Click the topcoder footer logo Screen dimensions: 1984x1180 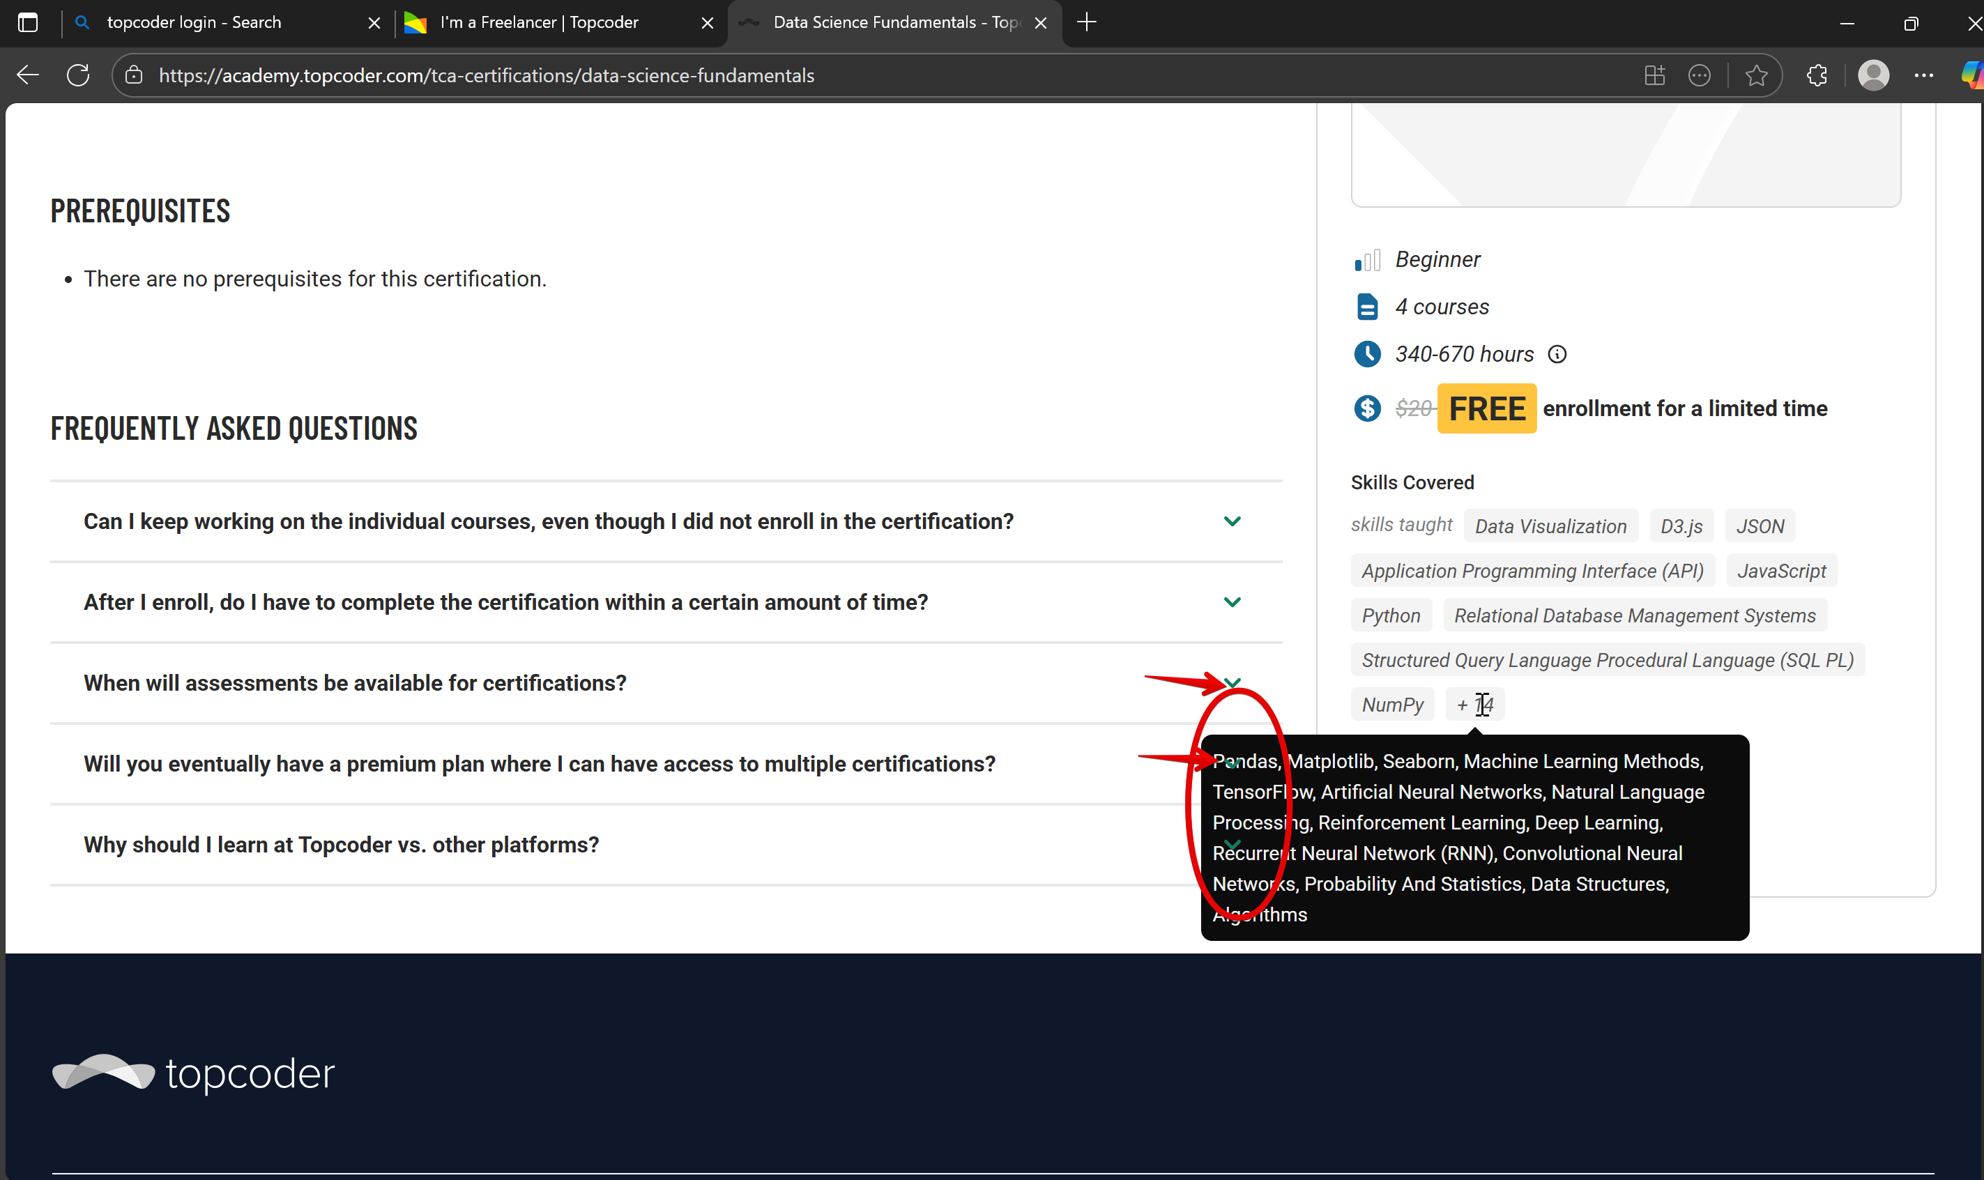click(x=193, y=1073)
